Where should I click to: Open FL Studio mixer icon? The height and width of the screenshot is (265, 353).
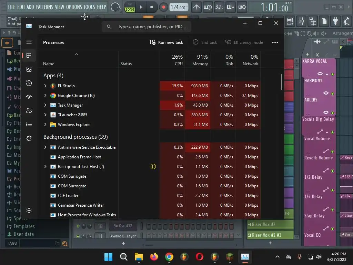click(x=301, y=21)
